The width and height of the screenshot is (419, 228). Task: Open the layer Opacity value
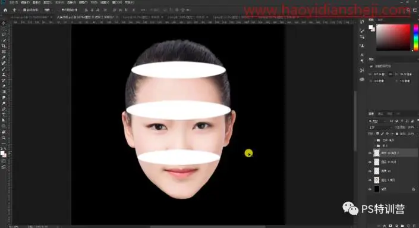(411, 127)
